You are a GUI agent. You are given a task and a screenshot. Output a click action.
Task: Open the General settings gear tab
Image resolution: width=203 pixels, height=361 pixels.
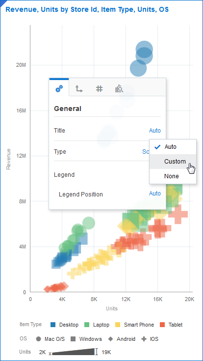[59, 88]
